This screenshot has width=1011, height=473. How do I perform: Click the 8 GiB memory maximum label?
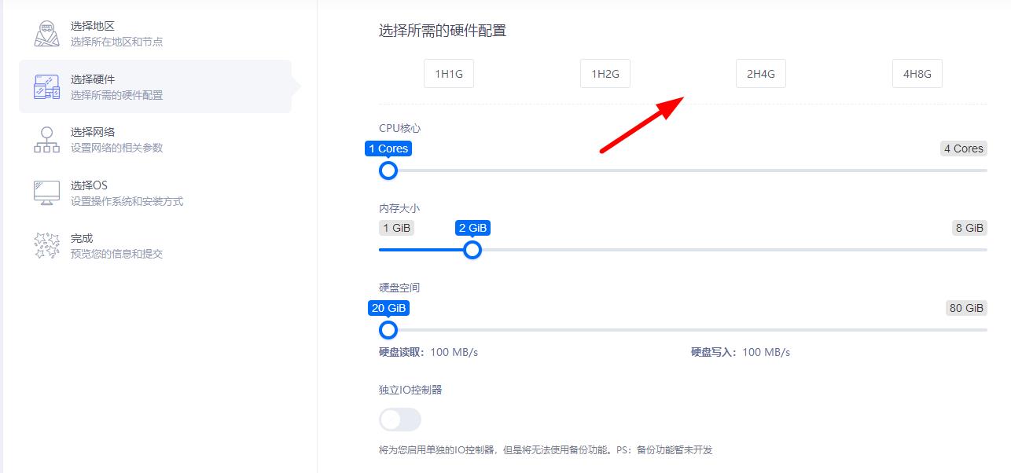pos(969,228)
